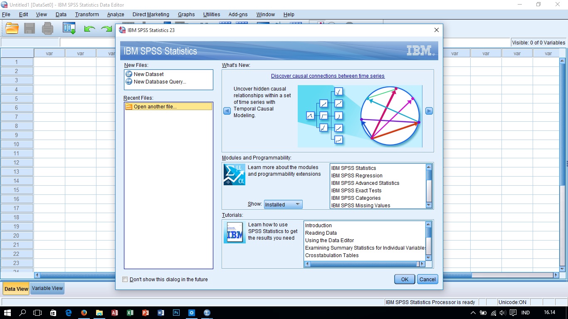The image size is (568, 319).
Task: Select IBM SPSS Advanced Statistics module
Action: [x=365, y=183]
